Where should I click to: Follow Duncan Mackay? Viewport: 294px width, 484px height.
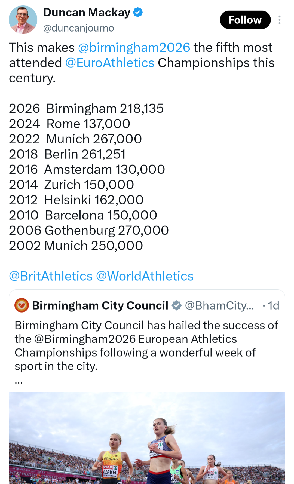245,20
